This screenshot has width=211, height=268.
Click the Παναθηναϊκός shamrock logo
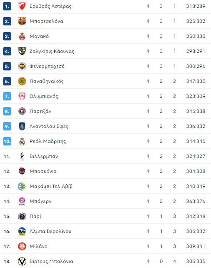click(22, 81)
